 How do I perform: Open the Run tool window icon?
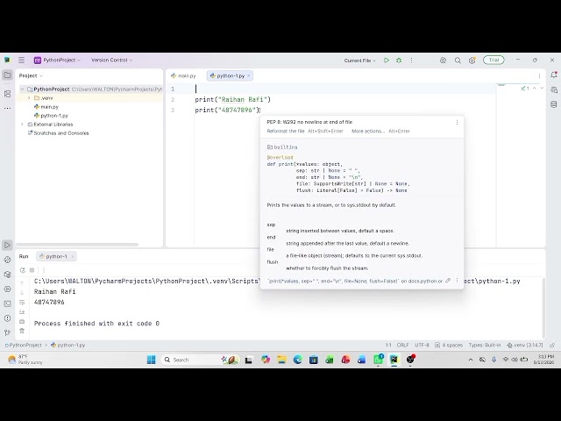tap(7, 246)
